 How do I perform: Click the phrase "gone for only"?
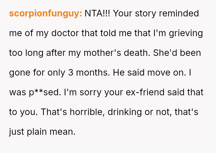click(37, 73)
